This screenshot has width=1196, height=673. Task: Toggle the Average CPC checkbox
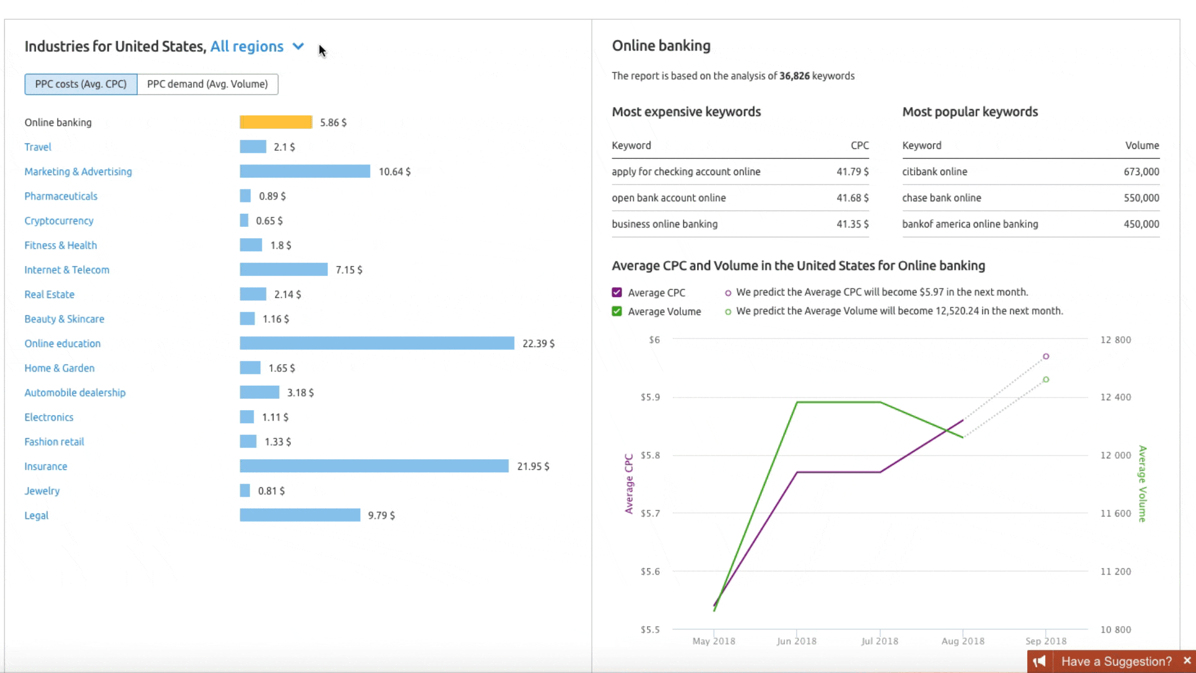click(617, 292)
